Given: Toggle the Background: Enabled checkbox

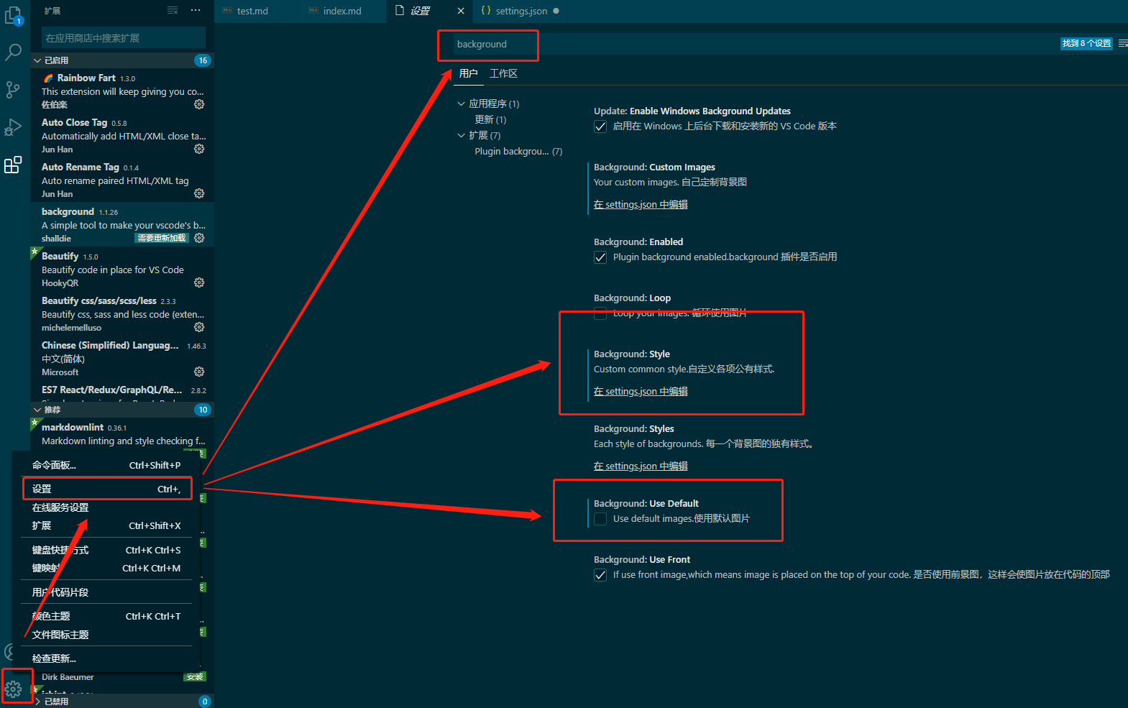Looking at the screenshot, I should 600,257.
